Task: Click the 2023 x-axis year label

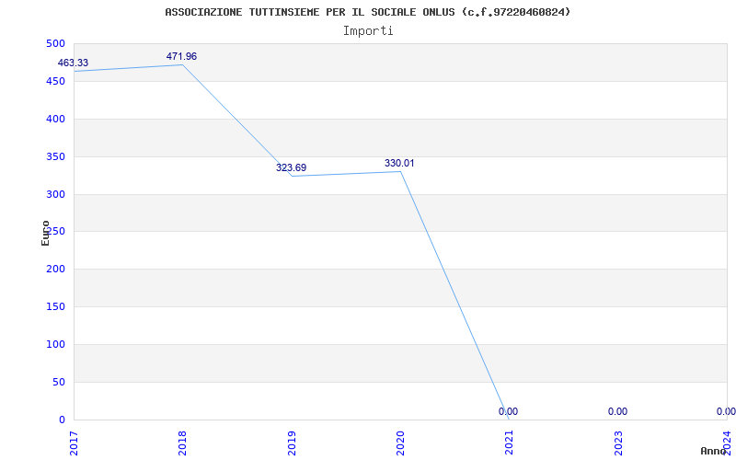Action: pos(618,443)
